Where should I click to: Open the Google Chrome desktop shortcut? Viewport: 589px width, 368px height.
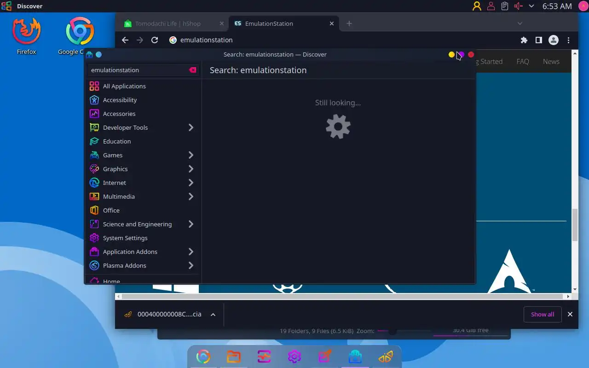(x=80, y=36)
